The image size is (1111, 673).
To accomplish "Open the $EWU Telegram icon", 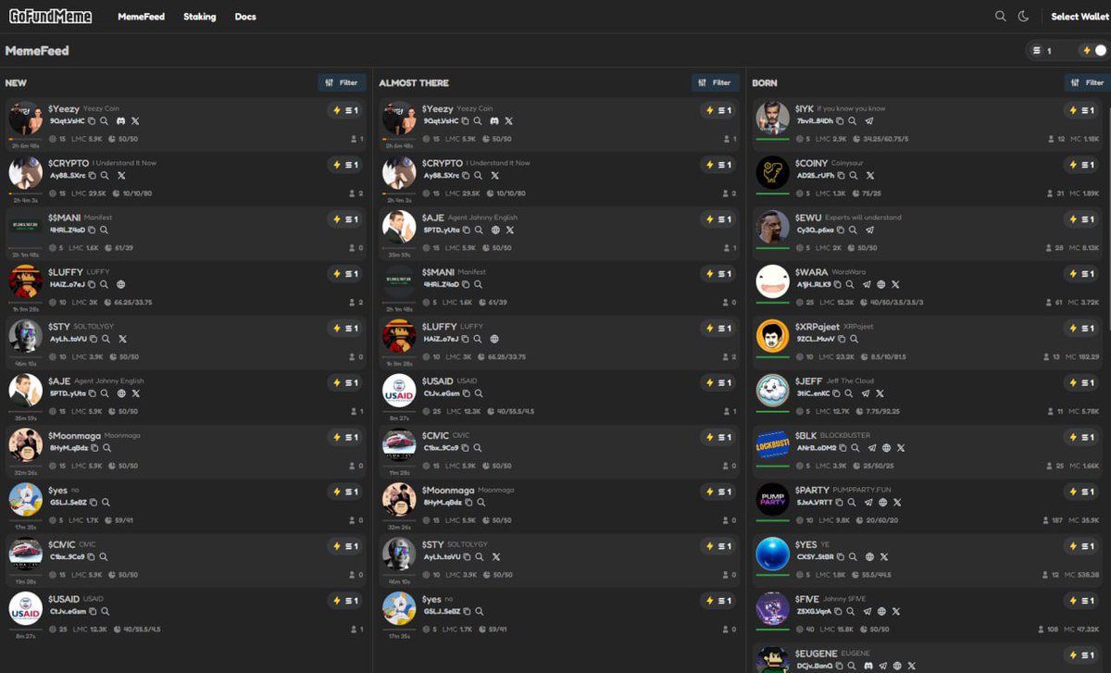I will [869, 230].
